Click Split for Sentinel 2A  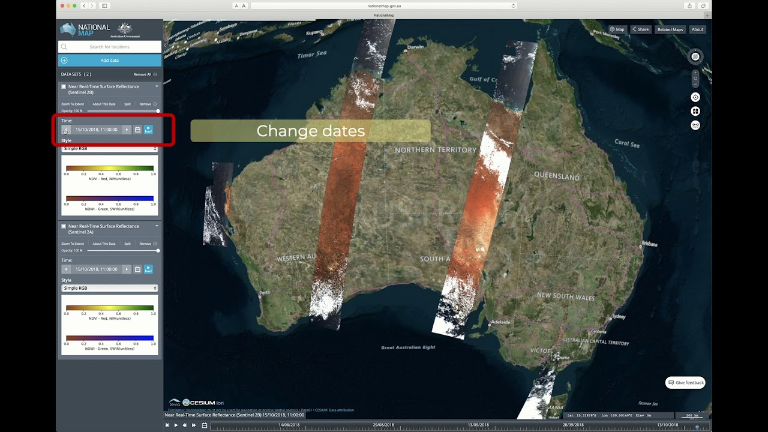point(127,244)
